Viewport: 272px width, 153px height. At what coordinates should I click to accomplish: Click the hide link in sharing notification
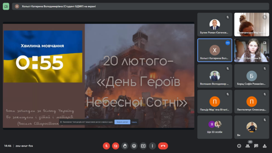134,122
